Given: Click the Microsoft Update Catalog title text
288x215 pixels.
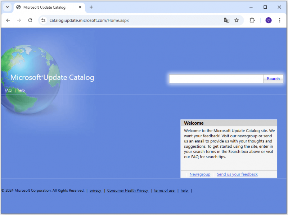Looking at the screenshot, I should (x=52, y=77).
